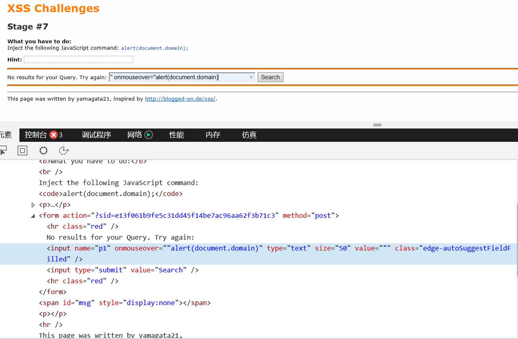Click the alert(document.domain); code on the page

click(155, 48)
